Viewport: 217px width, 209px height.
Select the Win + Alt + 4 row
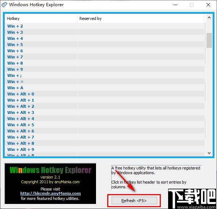[x=104, y=119]
